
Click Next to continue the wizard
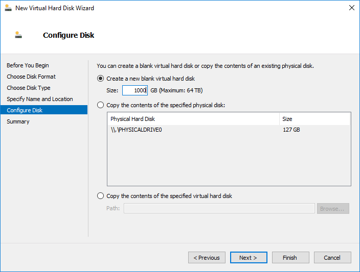click(249, 258)
